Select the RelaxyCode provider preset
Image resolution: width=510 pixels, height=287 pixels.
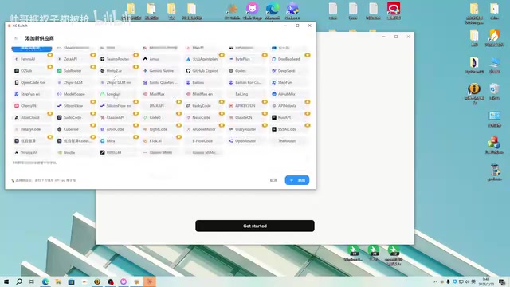click(x=32, y=129)
